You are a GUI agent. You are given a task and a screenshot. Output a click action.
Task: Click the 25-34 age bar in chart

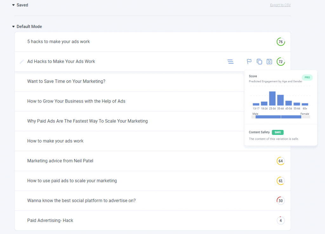tap(272, 98)
